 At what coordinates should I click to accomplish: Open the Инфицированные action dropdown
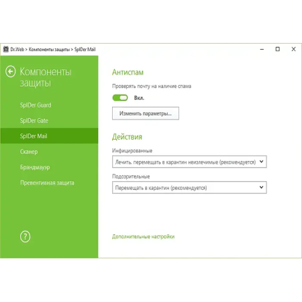point(189,162)
